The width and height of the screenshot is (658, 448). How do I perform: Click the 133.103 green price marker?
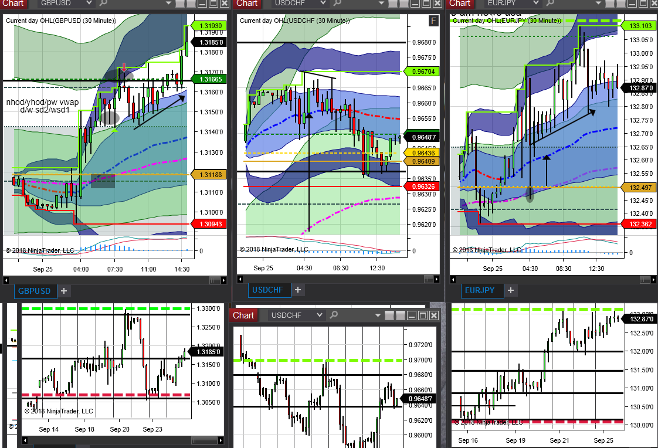639,26
